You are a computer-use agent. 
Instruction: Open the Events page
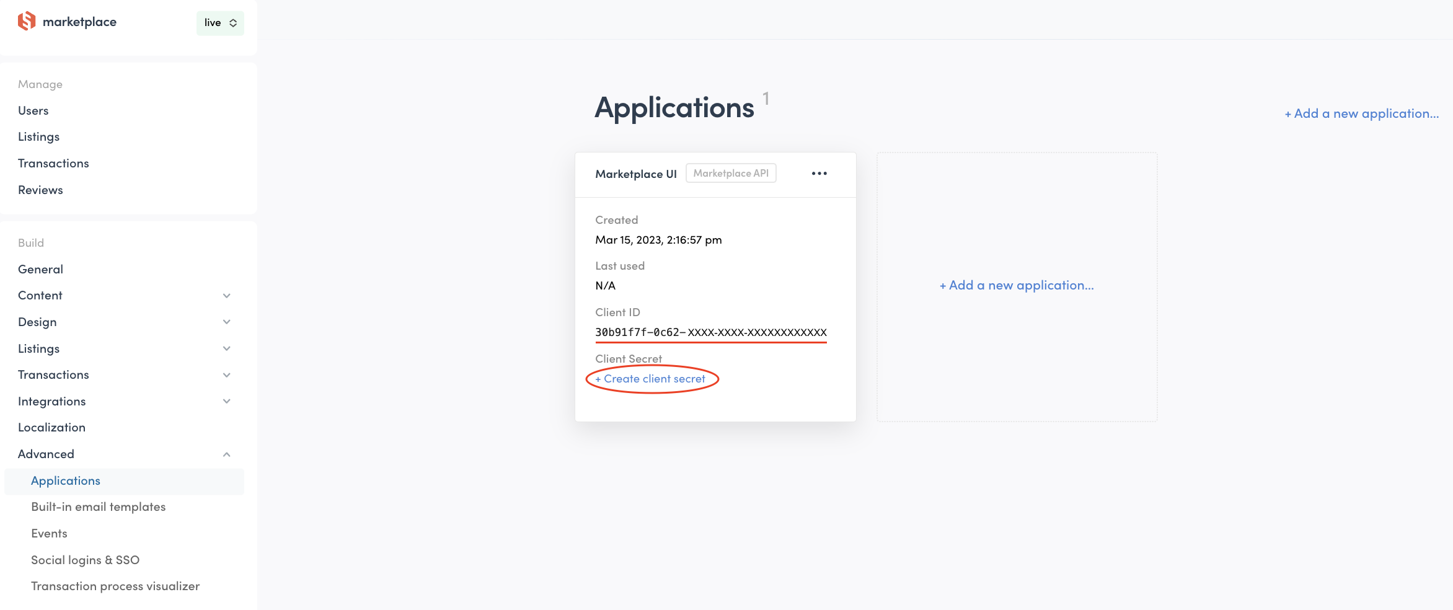(x=49, y=533)
